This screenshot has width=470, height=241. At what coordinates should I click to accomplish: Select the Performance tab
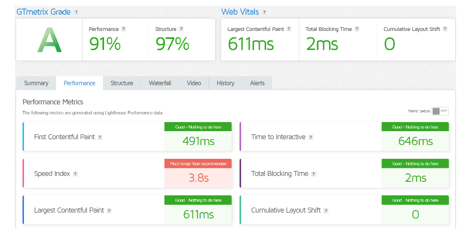[x=79, y=83]
